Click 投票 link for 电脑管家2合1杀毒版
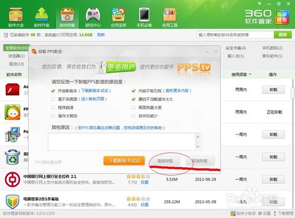 (144, 205)
